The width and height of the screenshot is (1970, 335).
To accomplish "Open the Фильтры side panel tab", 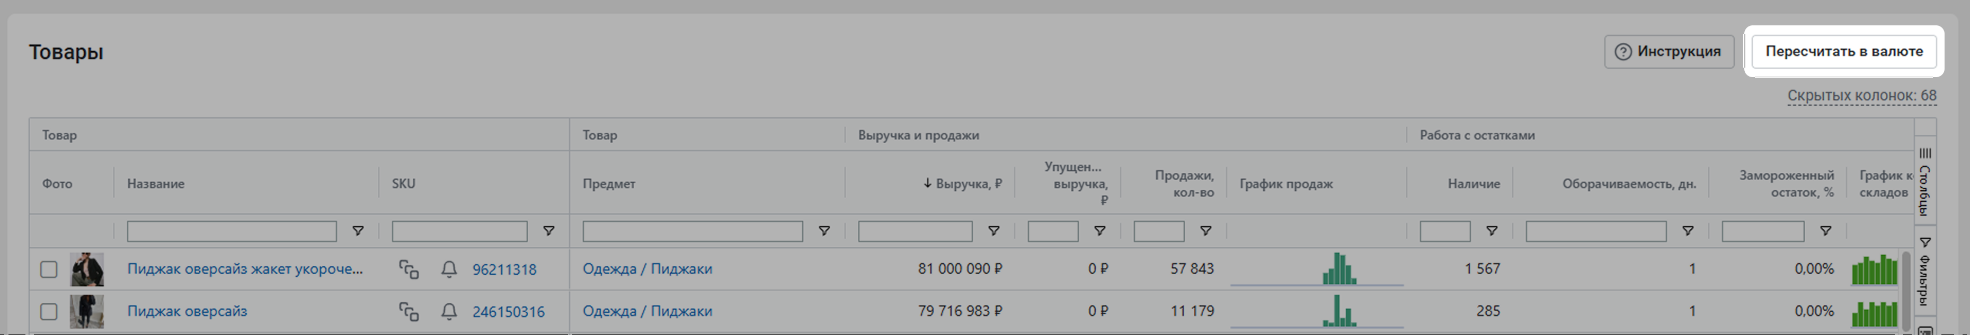I will click(x=1925, y=272).
